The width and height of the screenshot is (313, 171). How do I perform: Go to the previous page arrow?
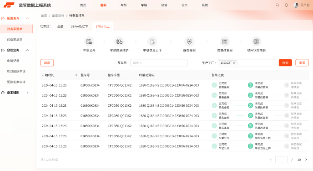pyautogui.click(x=271, y=160)
